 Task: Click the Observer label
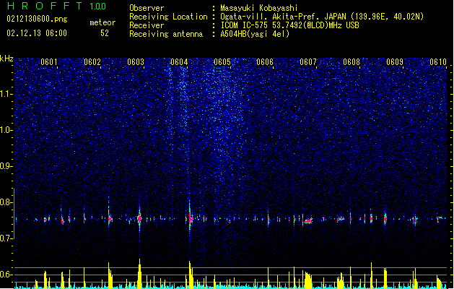[147, 8]
